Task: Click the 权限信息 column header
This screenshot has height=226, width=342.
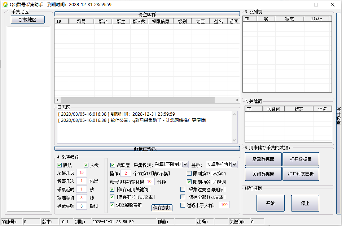Action: point(161,21)
